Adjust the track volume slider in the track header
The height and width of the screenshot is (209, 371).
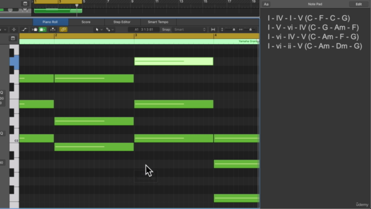pos(10,10)
